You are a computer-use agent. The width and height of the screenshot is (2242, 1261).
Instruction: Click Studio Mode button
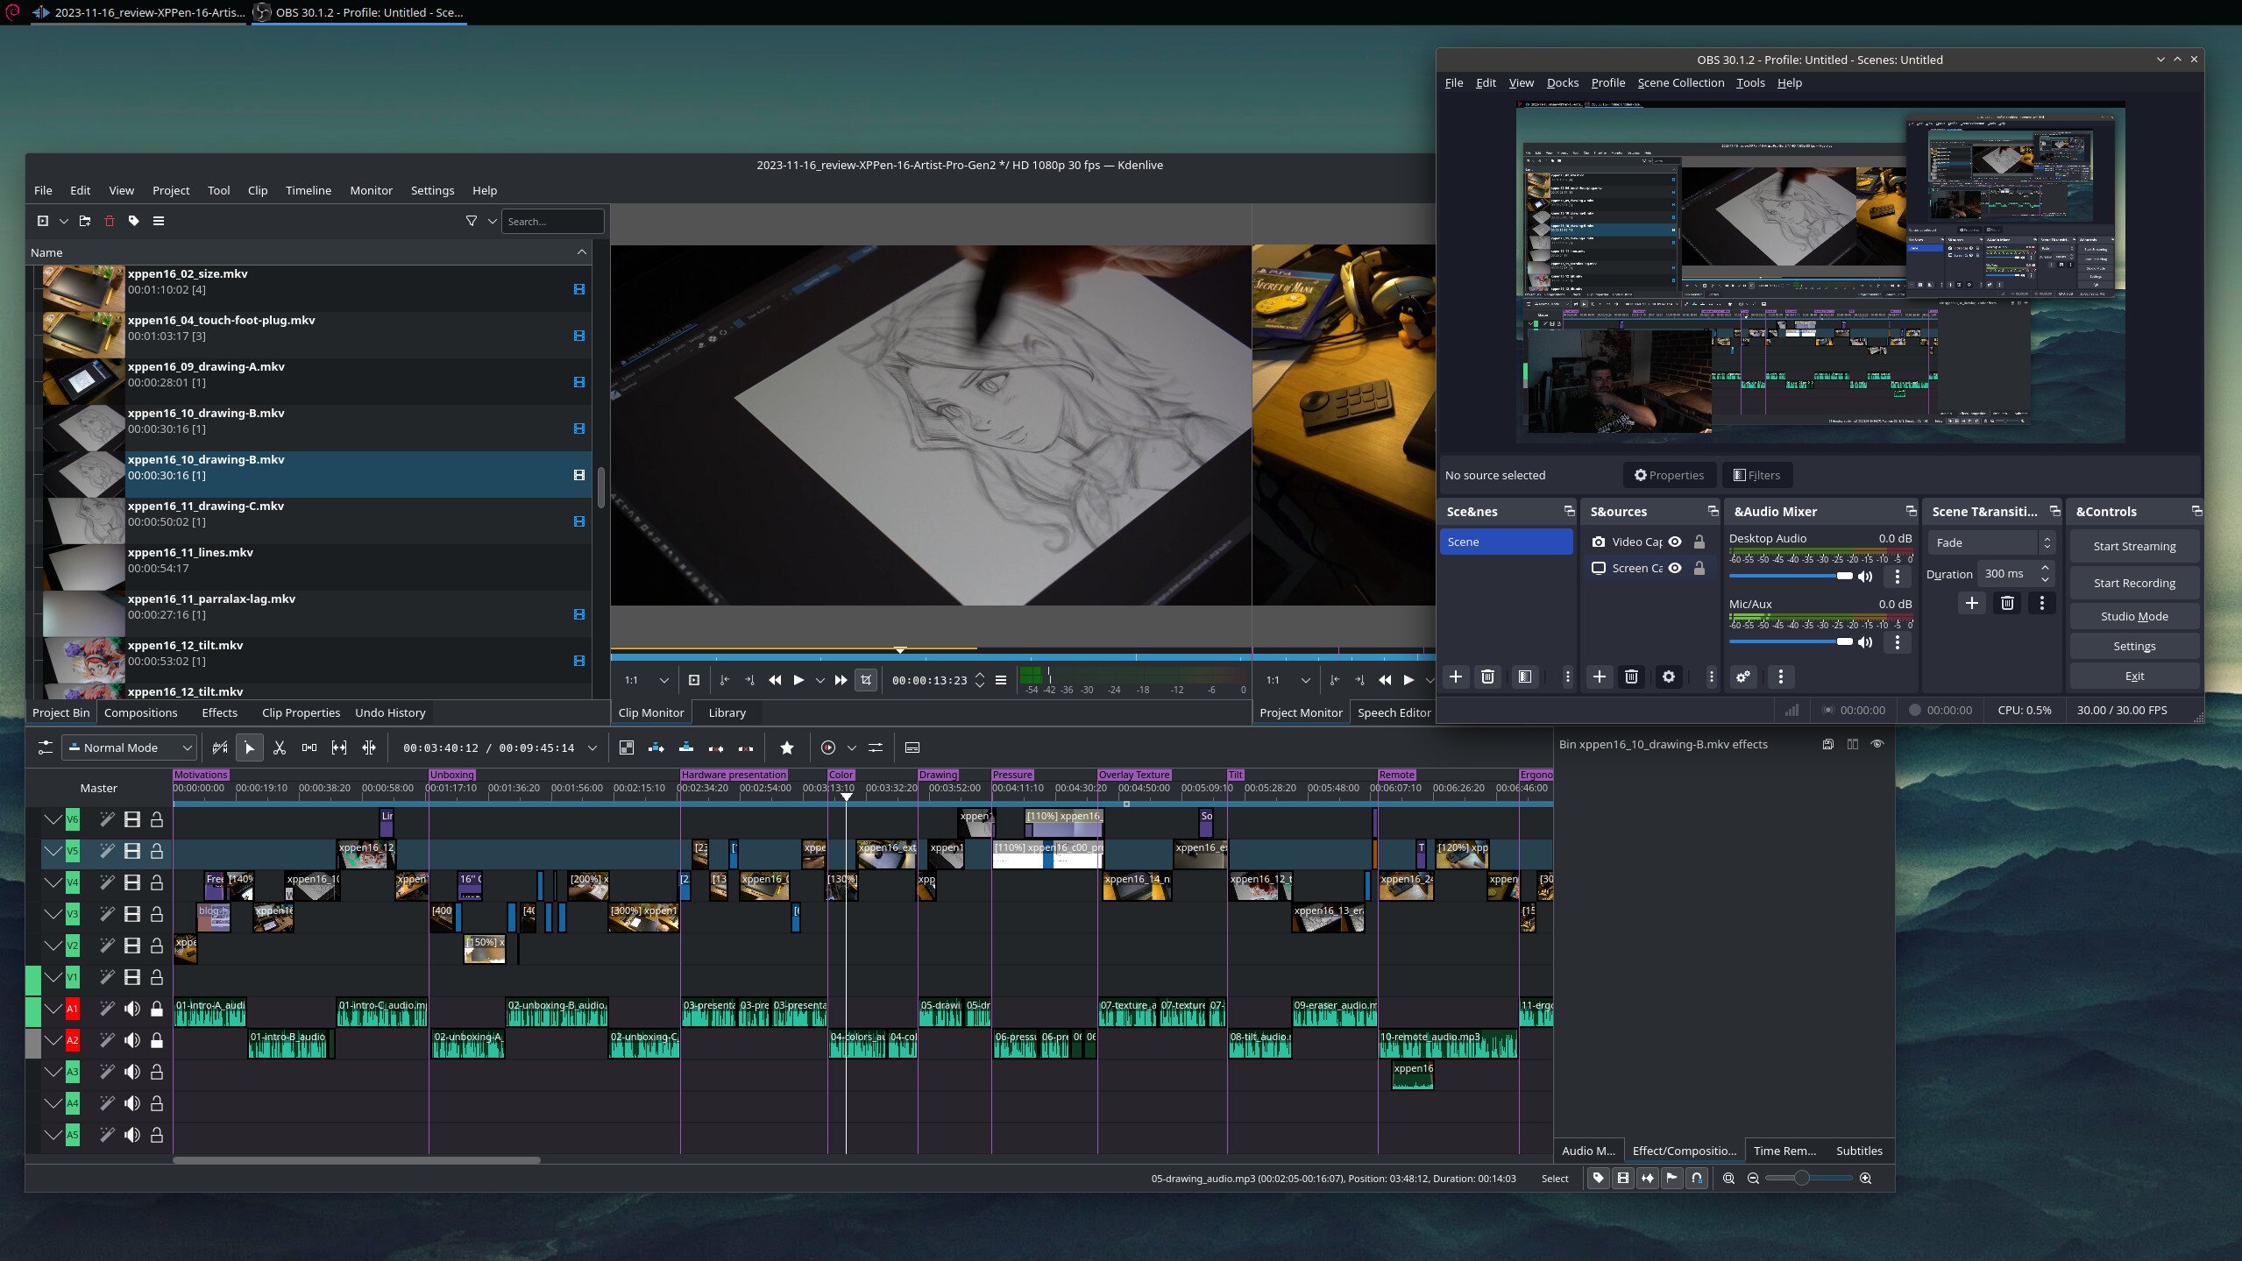tap(2133, 616)
